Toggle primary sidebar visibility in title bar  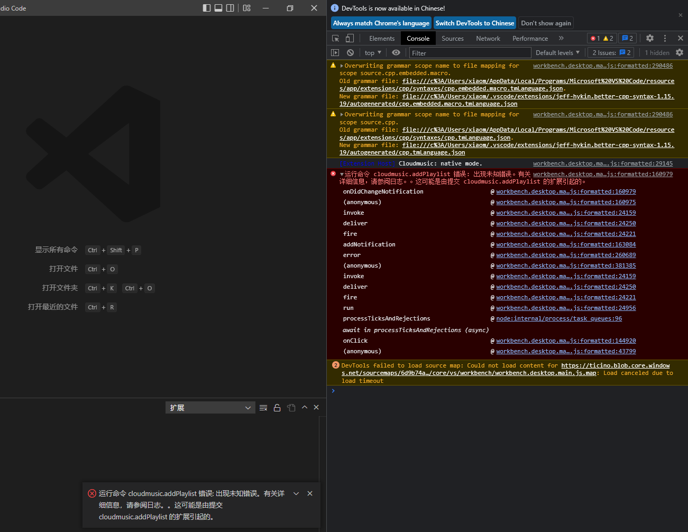coord(206,8)
